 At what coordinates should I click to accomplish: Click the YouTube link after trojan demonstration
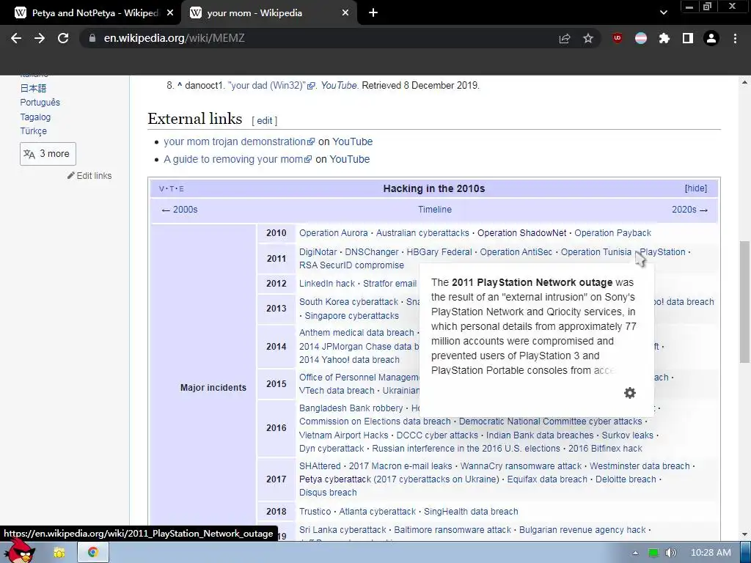353,141
